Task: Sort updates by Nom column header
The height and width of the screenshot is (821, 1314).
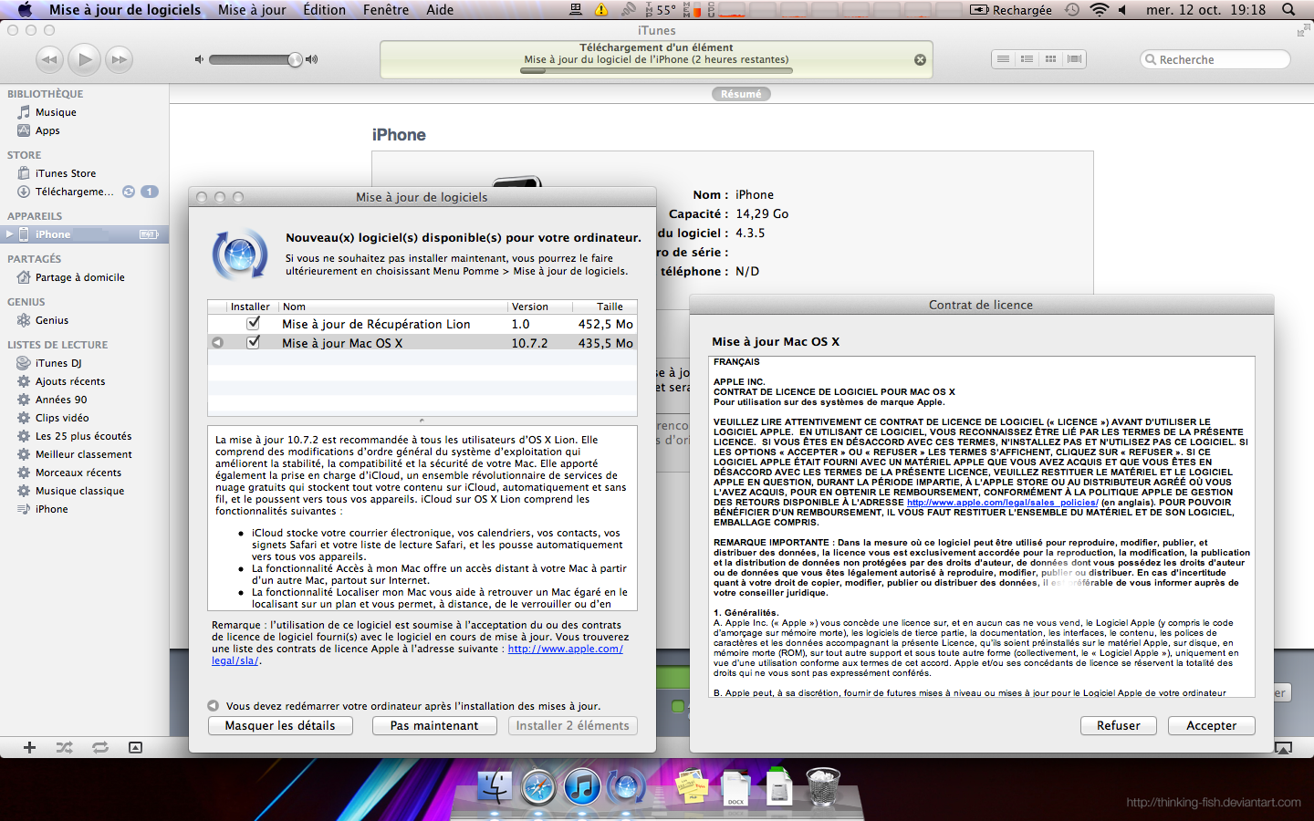Action: point(392,307)
